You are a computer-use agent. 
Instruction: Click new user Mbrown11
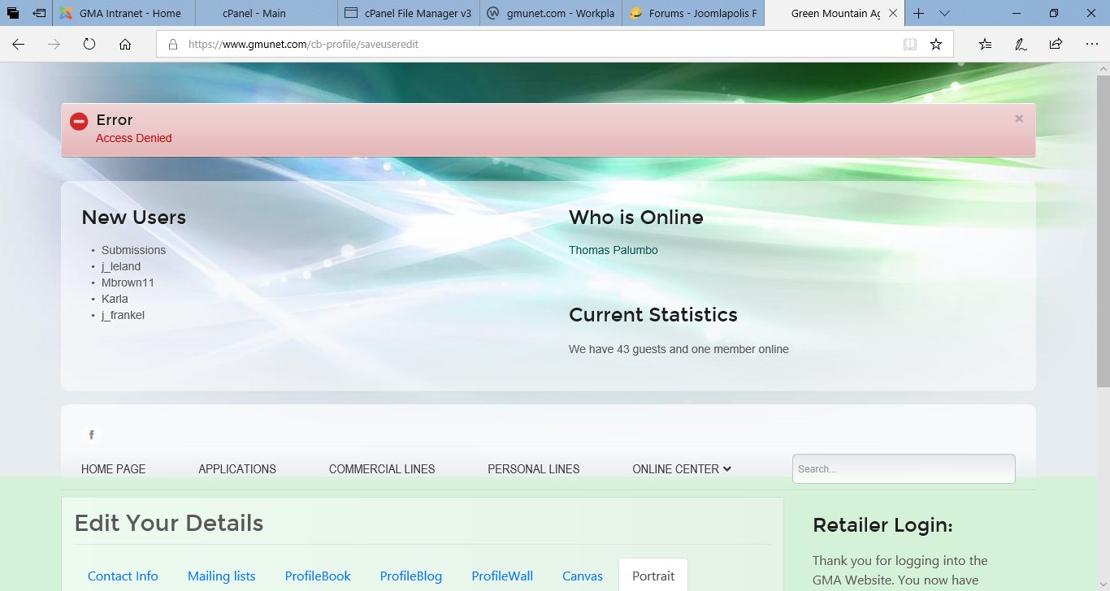[128, 283]
